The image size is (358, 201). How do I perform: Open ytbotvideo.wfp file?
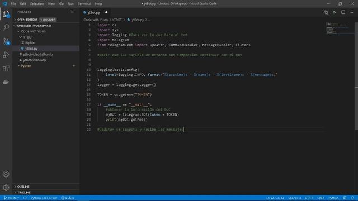point(35,60)
